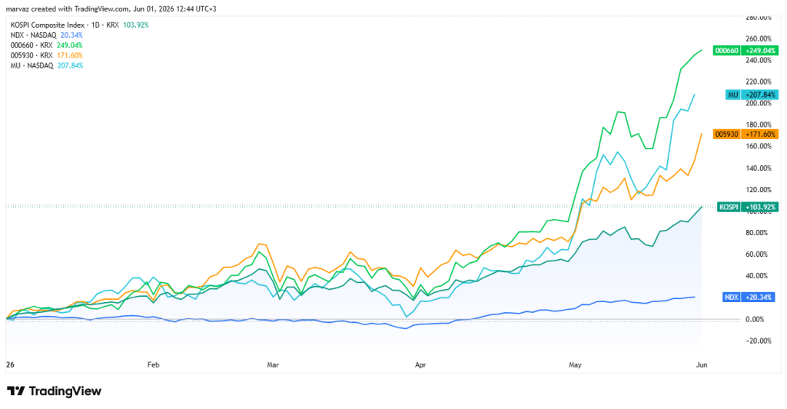The width and height of the screenshot is (787, 409).
Task: Select the MU · NASDAQ legend entry
Action: 47,65
